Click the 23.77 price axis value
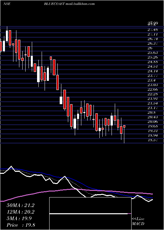The height and width of the screenshot is (230, 164). [153, 76]
